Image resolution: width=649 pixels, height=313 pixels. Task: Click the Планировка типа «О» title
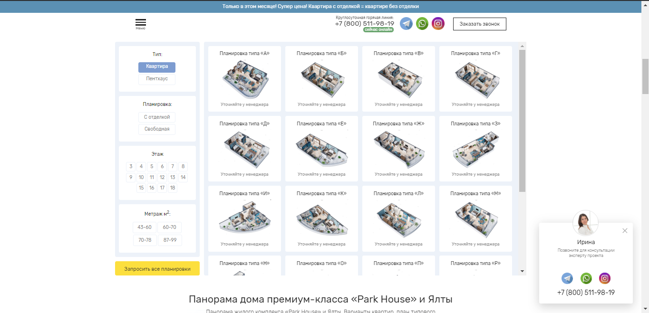[321, 263]
